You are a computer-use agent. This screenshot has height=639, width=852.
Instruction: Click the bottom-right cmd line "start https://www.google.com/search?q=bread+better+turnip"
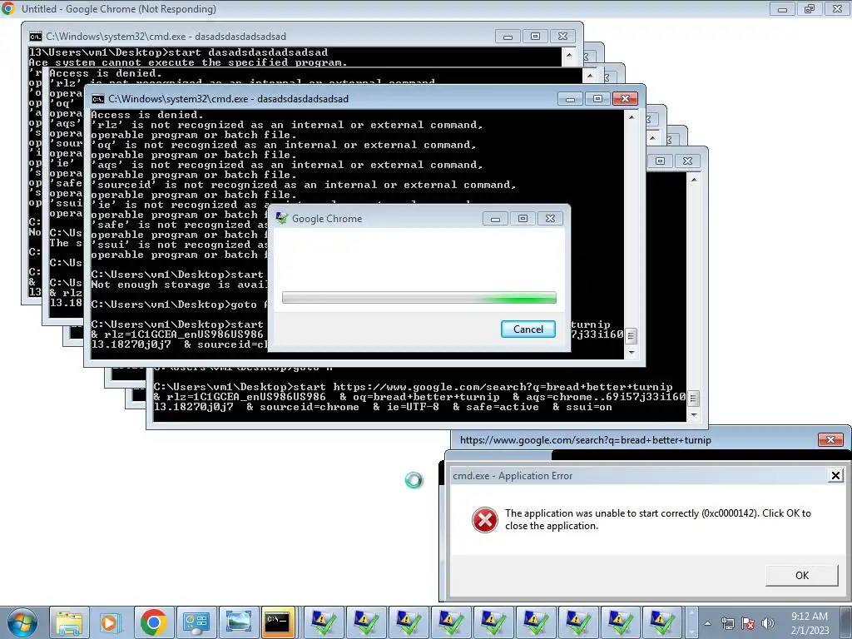click(483, 387)
